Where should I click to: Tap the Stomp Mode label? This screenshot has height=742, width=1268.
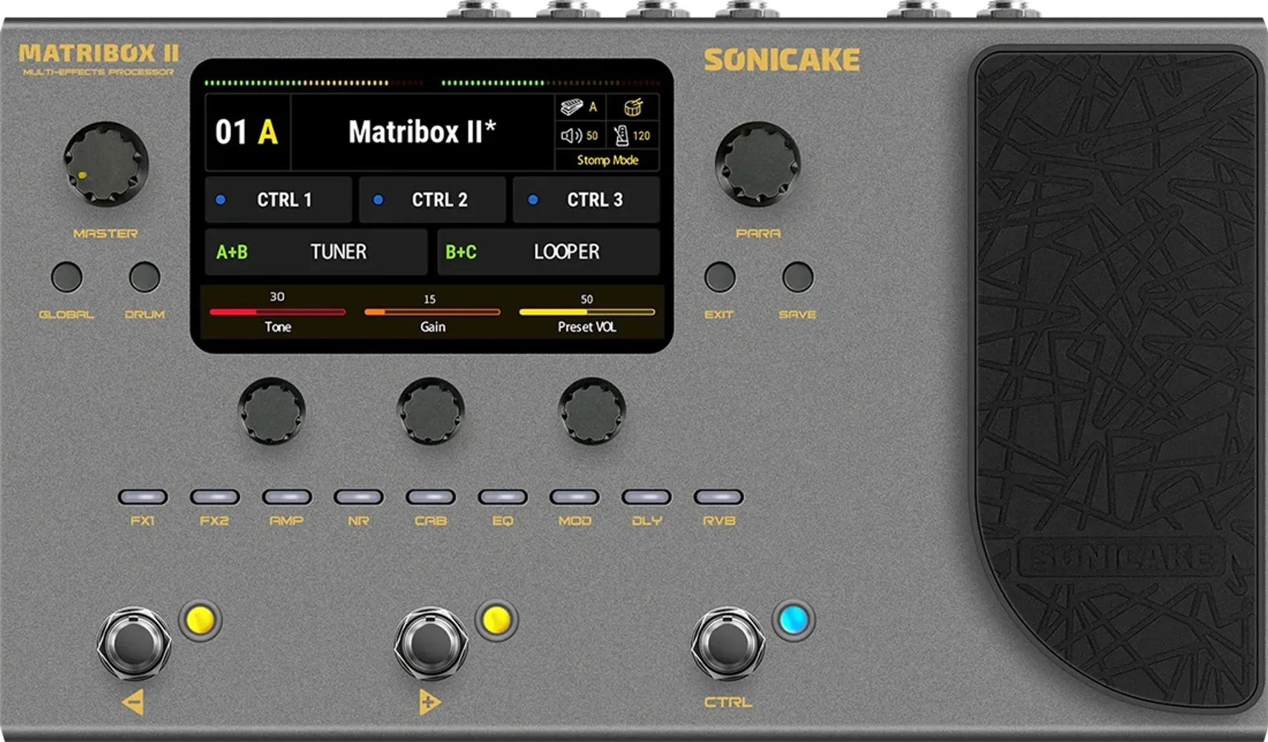(x=608, y=160)
